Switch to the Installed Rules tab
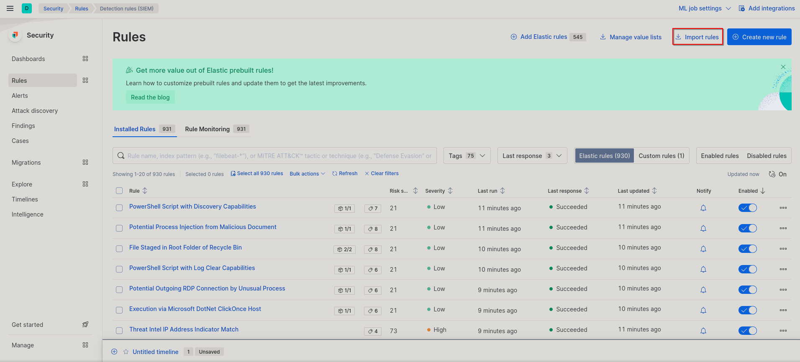This screenshot has width=800, height=362. tap(145, 129)
